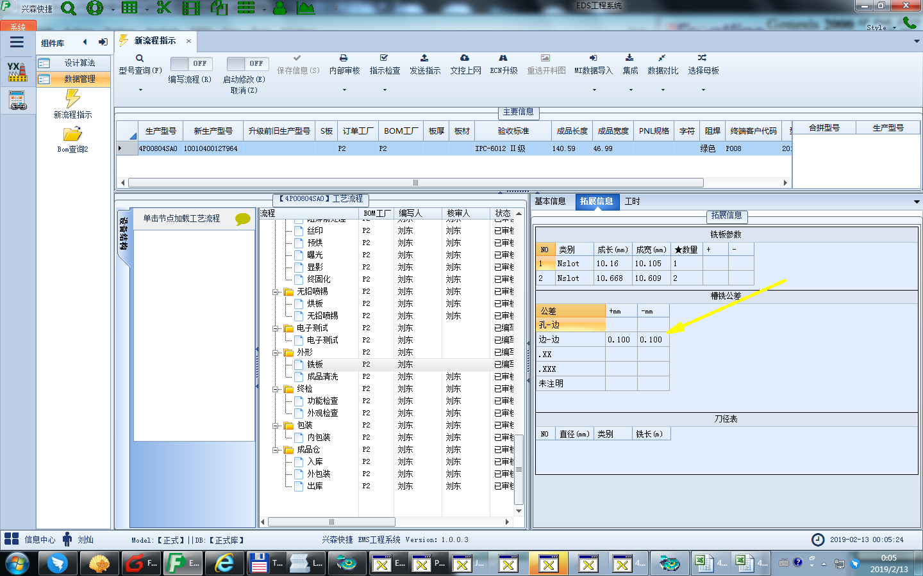Screen dimensions: 923x576
Task: Click the green film strip icon
Action: click(x=191, y=8)
